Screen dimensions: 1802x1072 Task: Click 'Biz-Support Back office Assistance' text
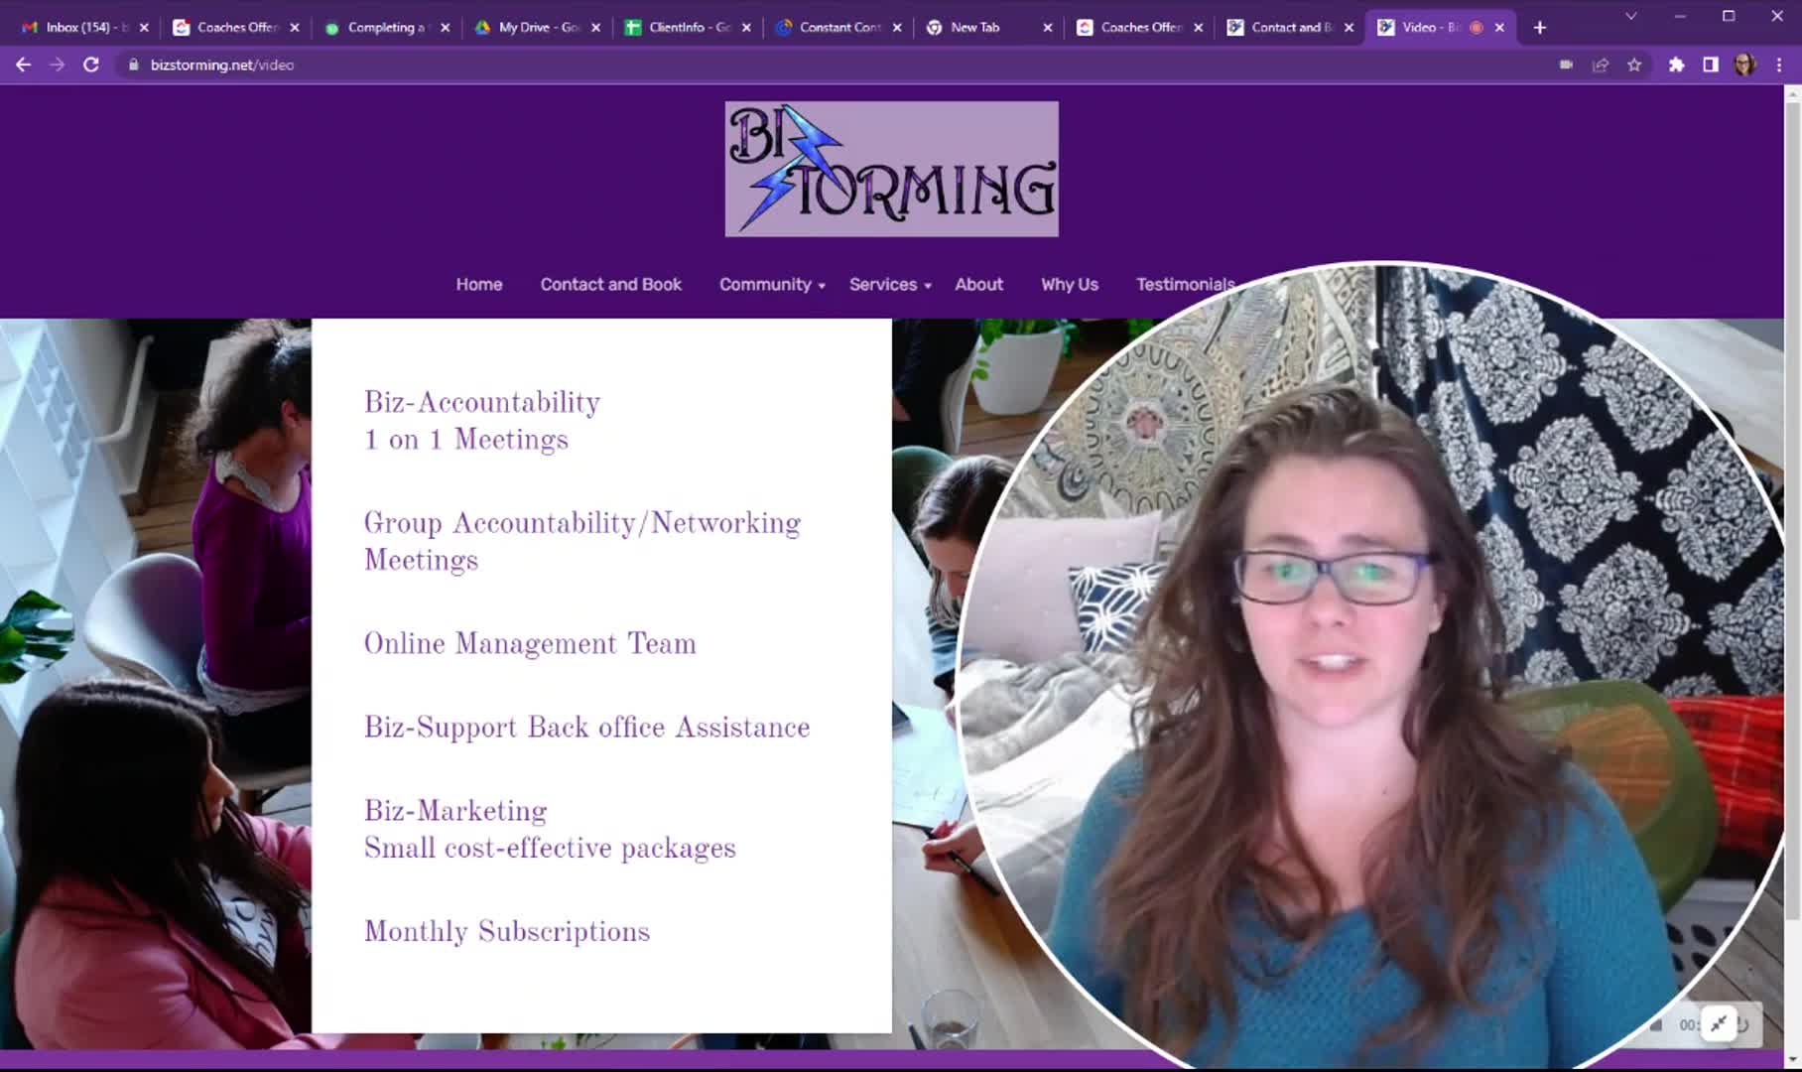586,728
